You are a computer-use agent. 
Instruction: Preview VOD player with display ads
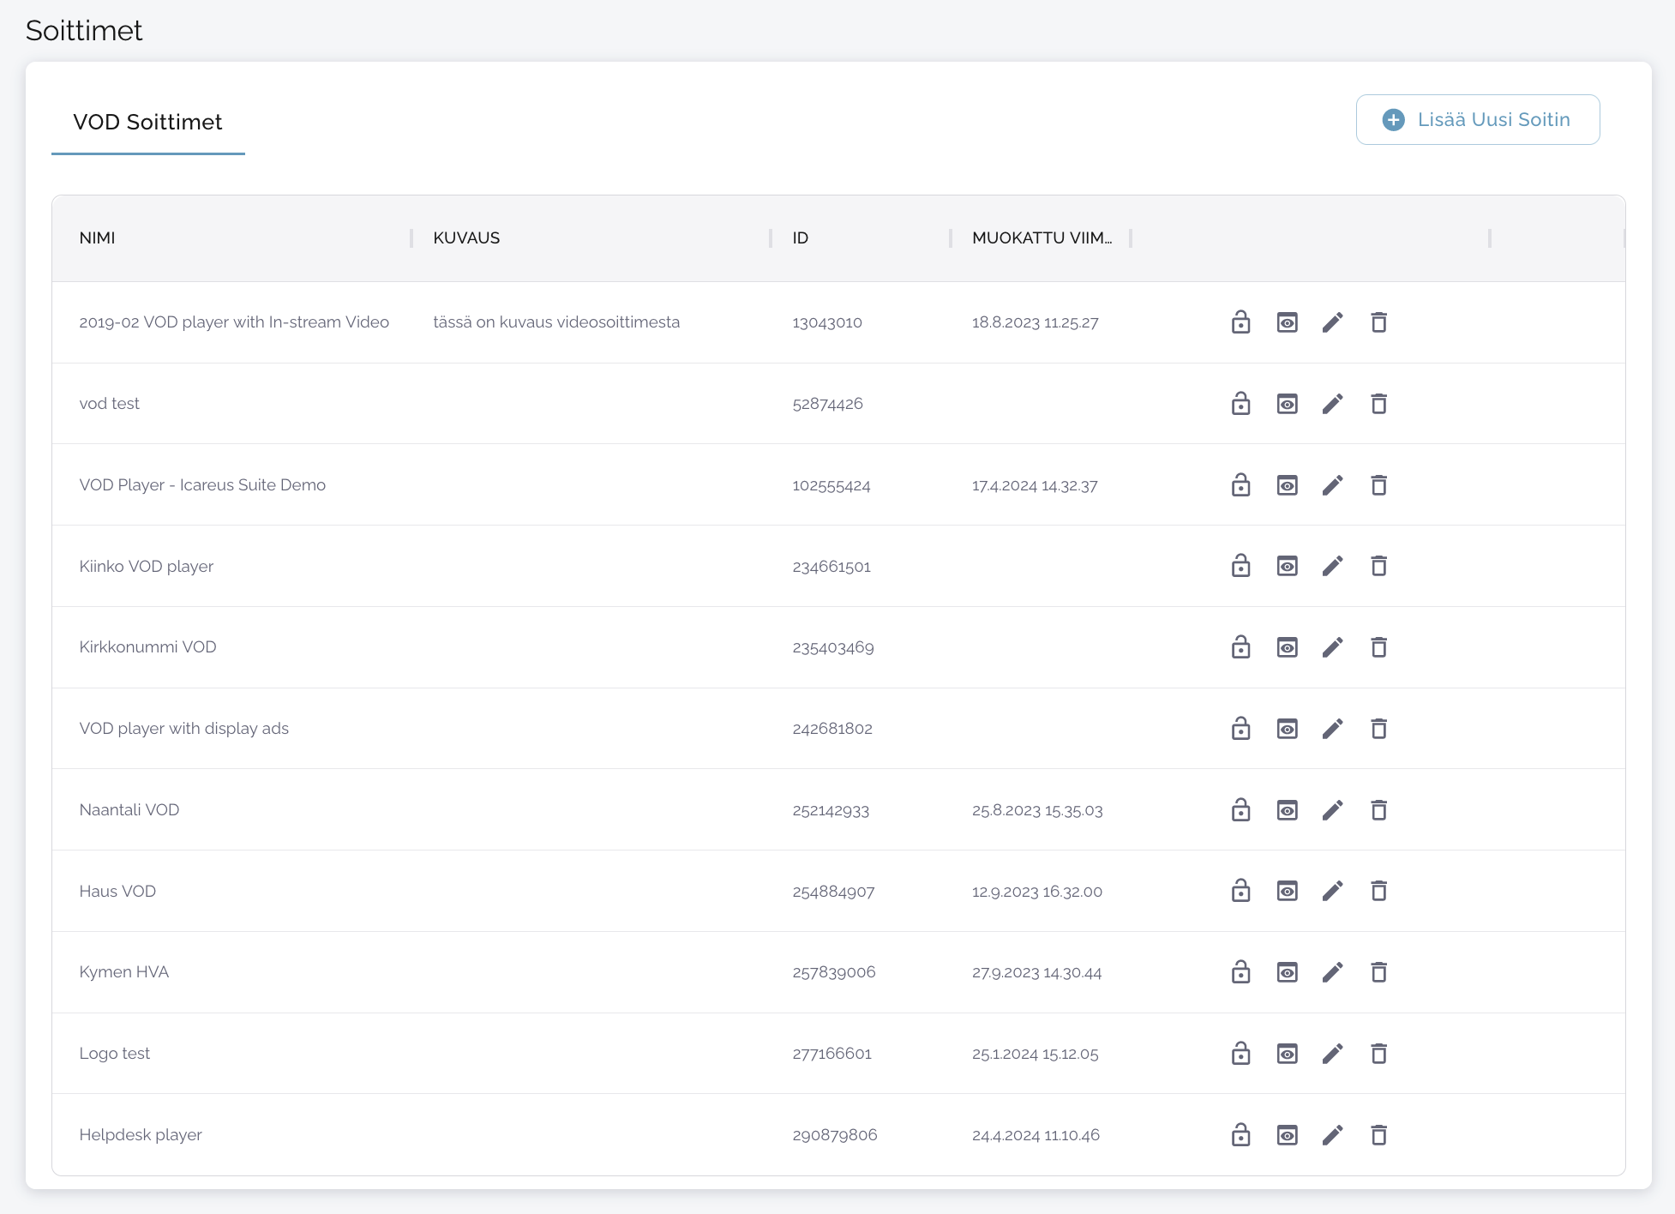click(1287, 729)
